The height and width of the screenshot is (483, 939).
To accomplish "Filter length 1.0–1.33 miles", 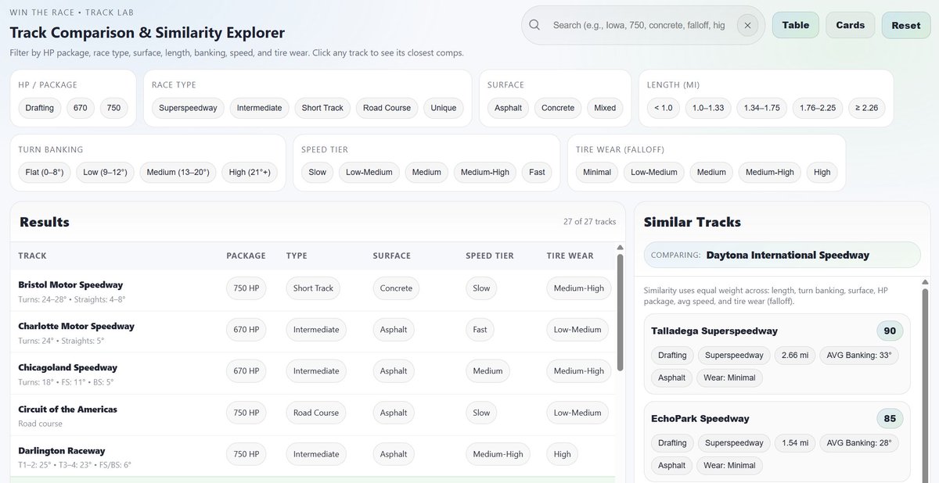I will click(x=708, y=108).
